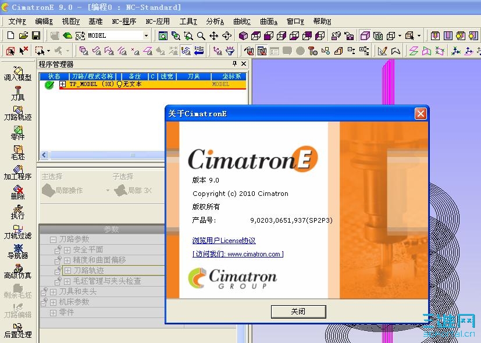Expand the 毛坯管理与夹头检查 node
Screen dimensions: 481x343
(x=67, y=281)
